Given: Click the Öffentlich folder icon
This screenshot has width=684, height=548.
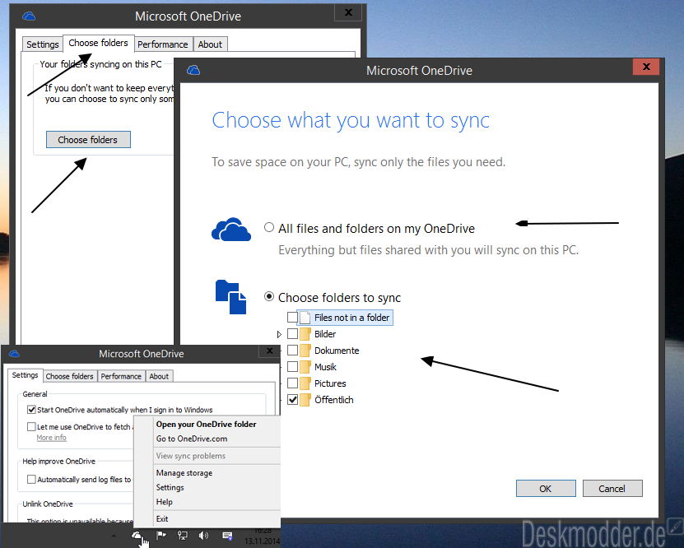Looking at the screenshot, I should point(305,400).
